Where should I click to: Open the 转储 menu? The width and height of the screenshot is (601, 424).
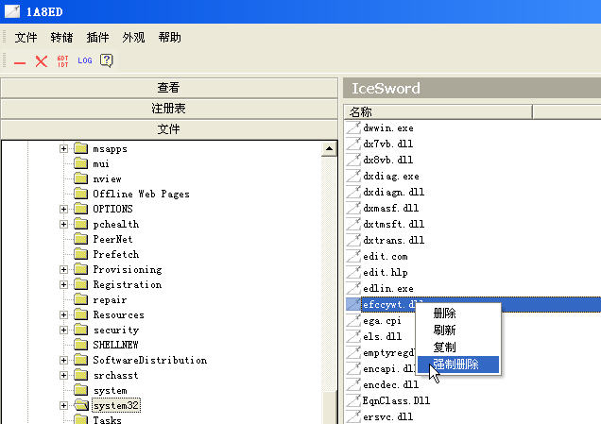point(61,38)
